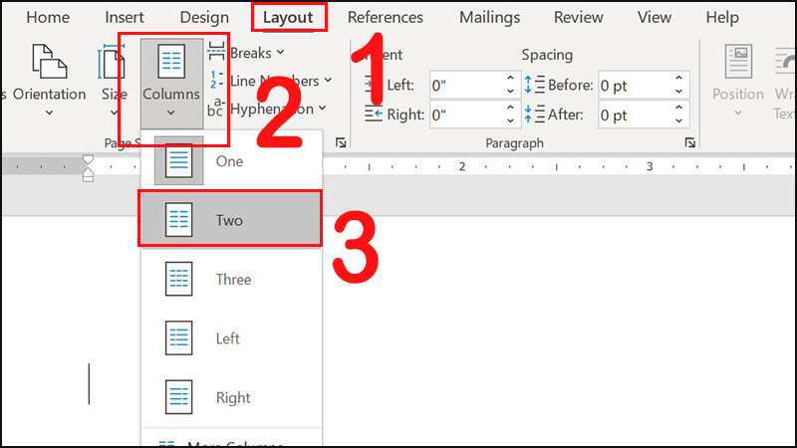This screenshot has height=448, width=797.
Task: Open the Insert tab
Action: 125,17
